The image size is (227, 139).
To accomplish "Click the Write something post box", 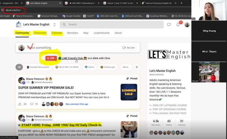I will pos(78,48).
